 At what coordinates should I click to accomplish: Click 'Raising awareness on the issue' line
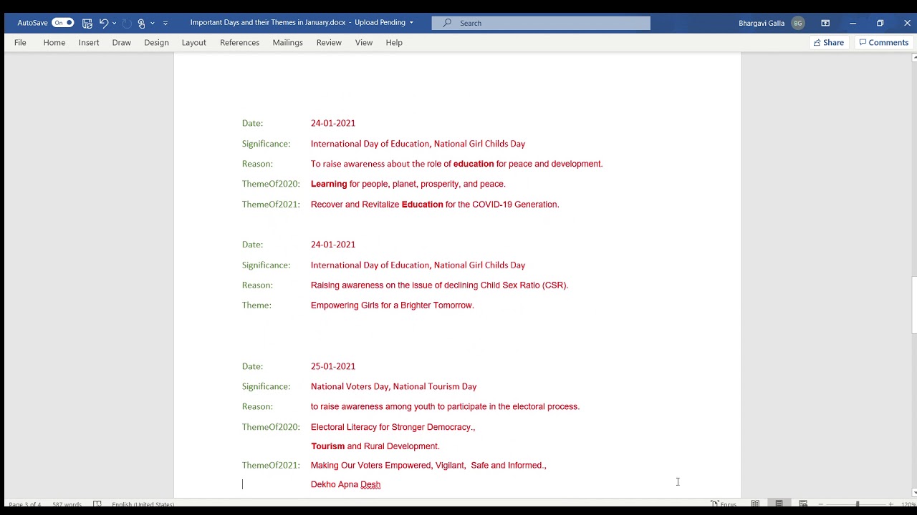(440, 285)
